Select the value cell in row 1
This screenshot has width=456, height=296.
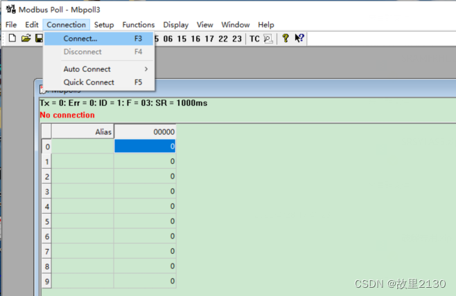tap(145, 161)
